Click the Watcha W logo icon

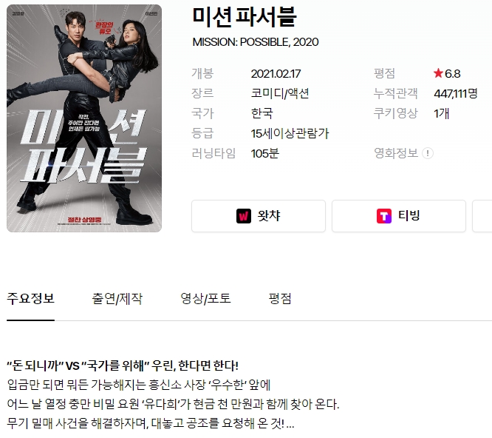click(244, 216)
